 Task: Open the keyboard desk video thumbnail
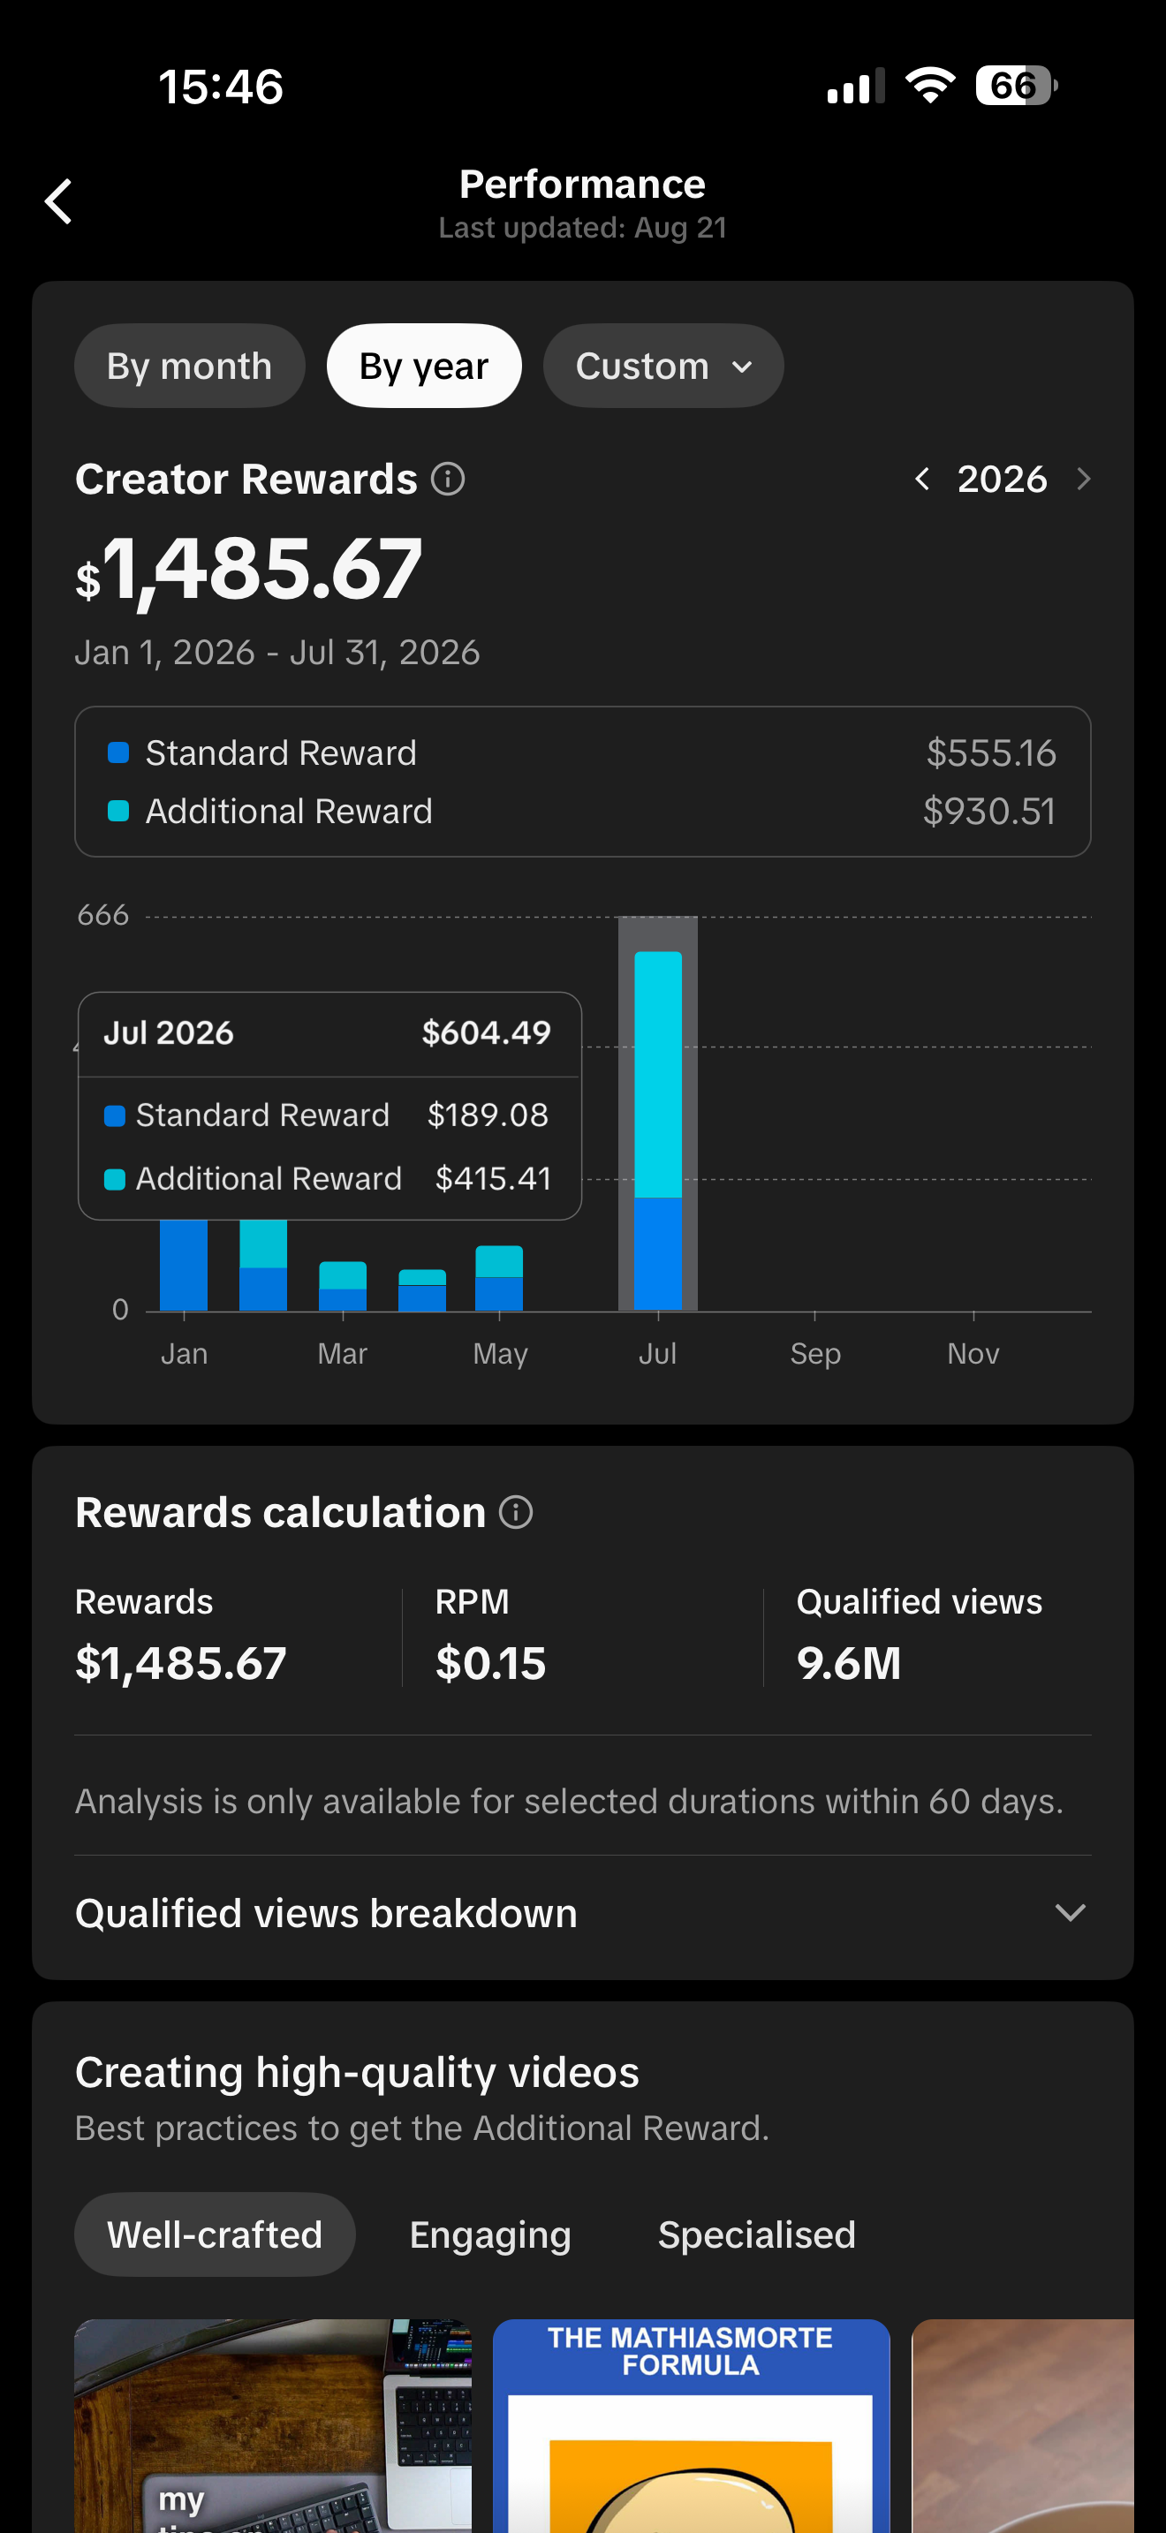tap(273, 2426)
